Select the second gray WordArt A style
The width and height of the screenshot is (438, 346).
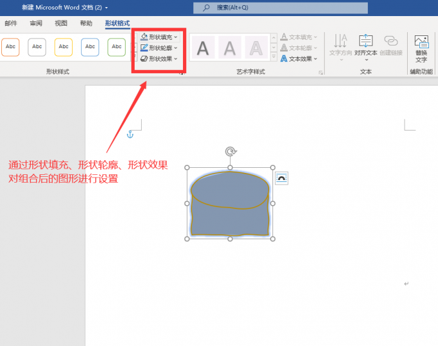[x=229, y=48]
